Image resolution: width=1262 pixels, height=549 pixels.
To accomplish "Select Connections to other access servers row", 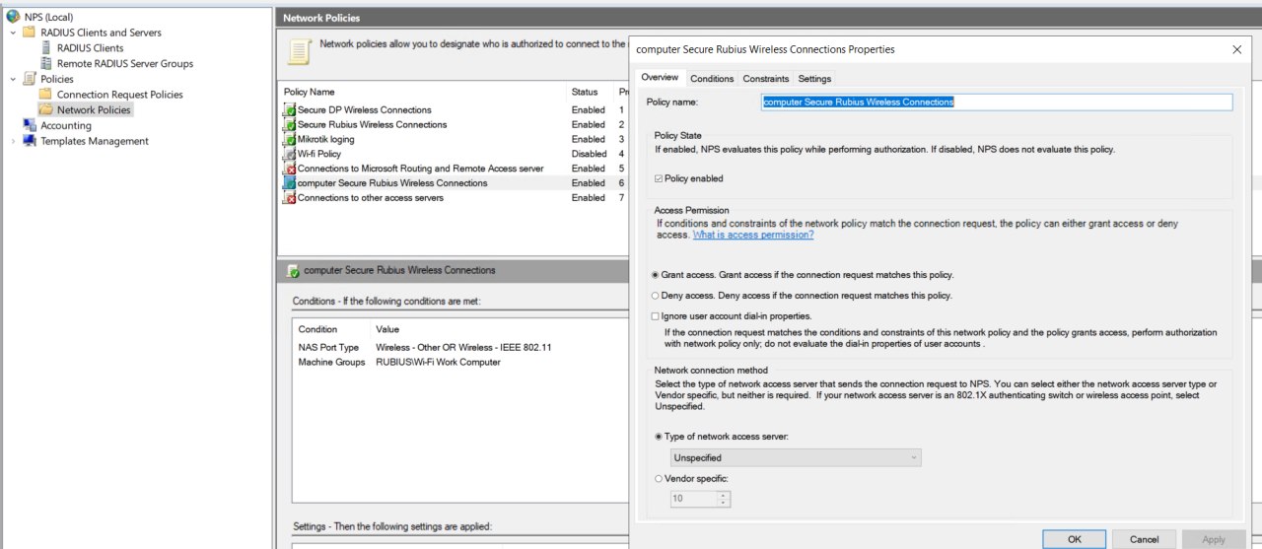I will pyautogui.click(x=454, y=198).
